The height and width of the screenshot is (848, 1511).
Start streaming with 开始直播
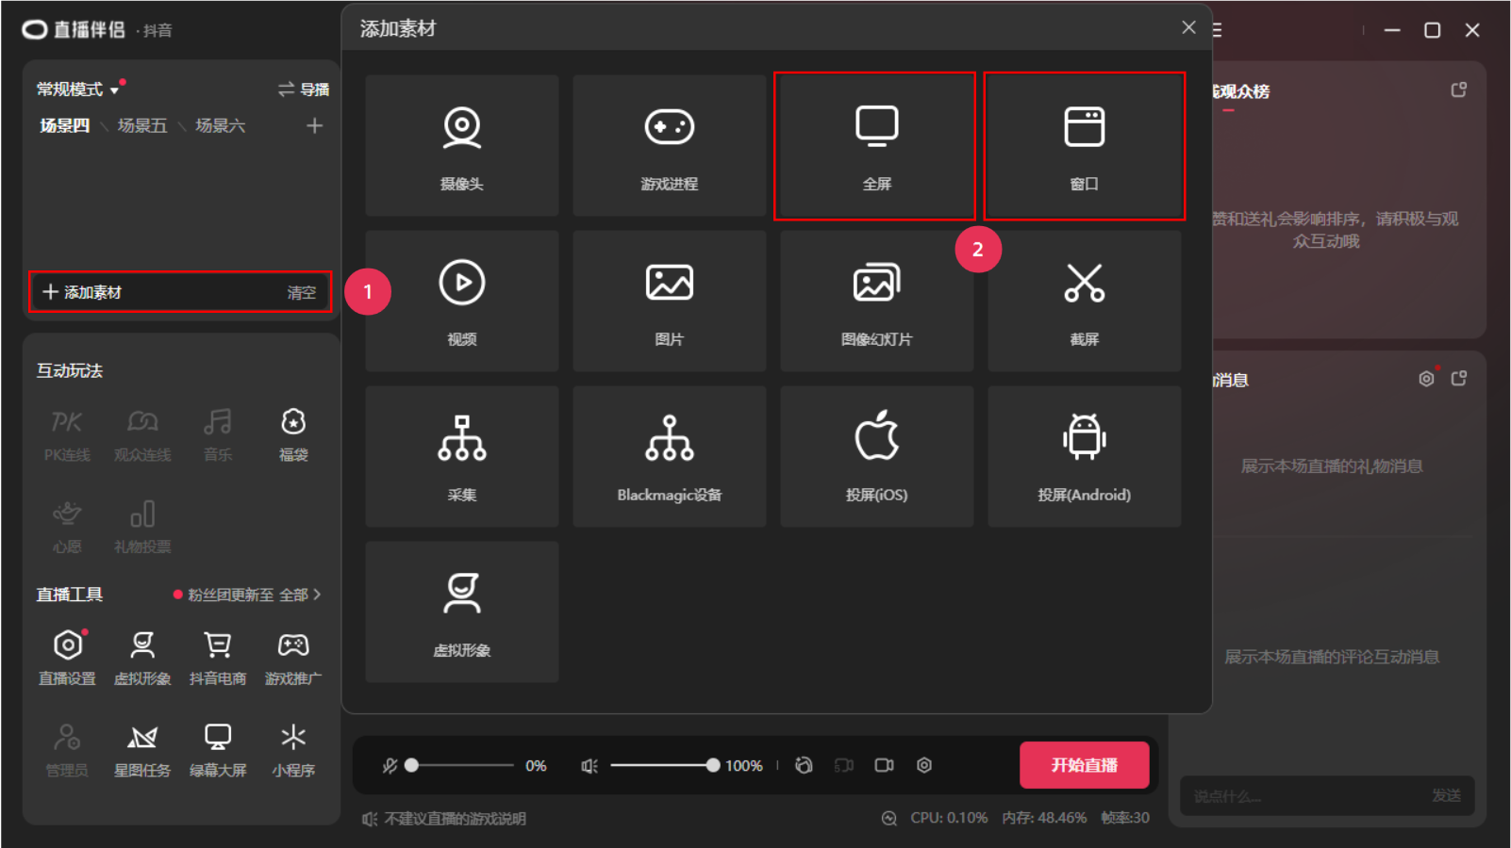pyautogui.click(x=1085, y=765)
